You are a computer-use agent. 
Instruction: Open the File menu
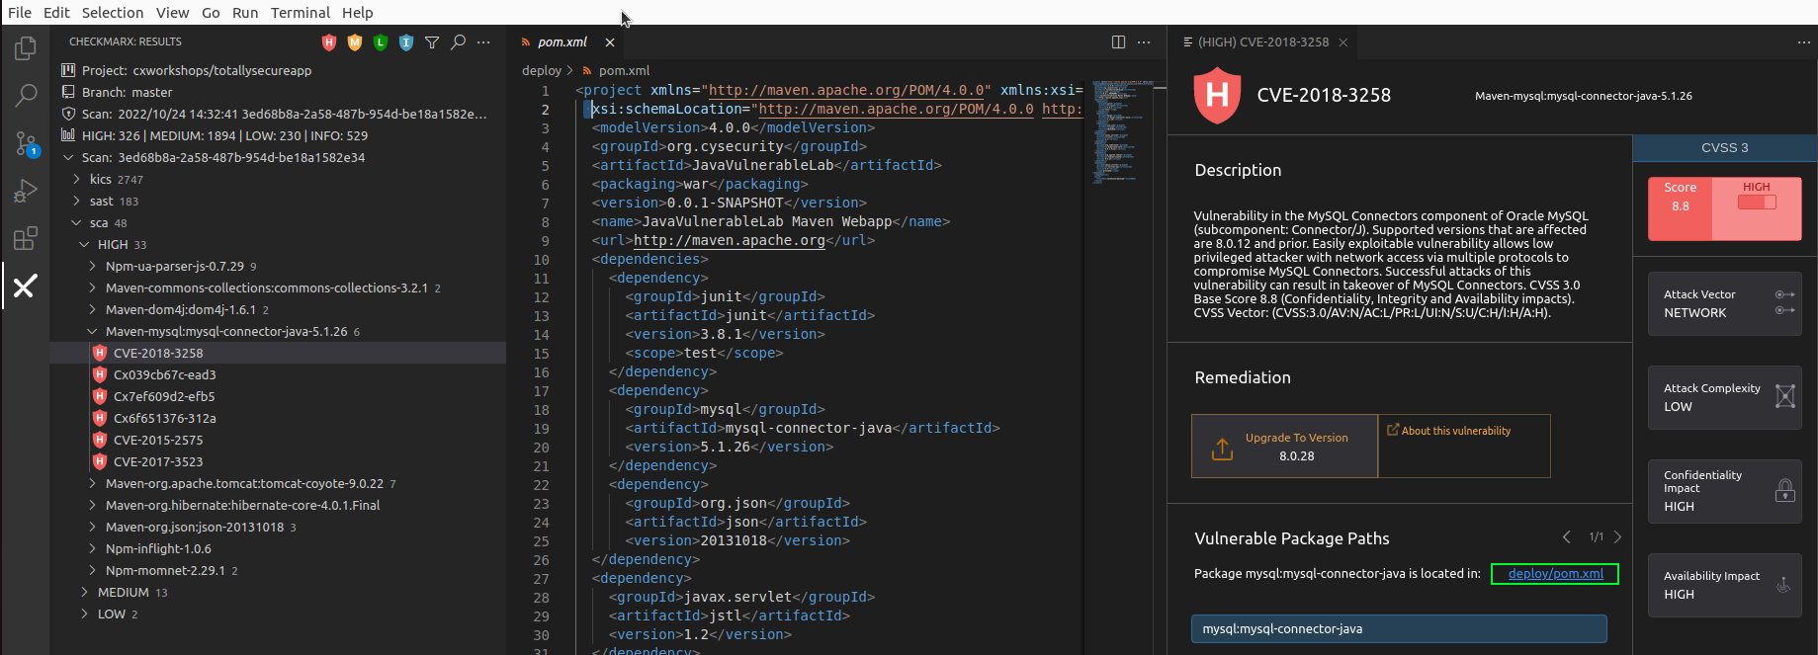click(20, 12)
